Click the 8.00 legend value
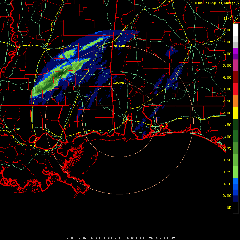This screenshot has height=240, width=240. (x=227, y=30)
